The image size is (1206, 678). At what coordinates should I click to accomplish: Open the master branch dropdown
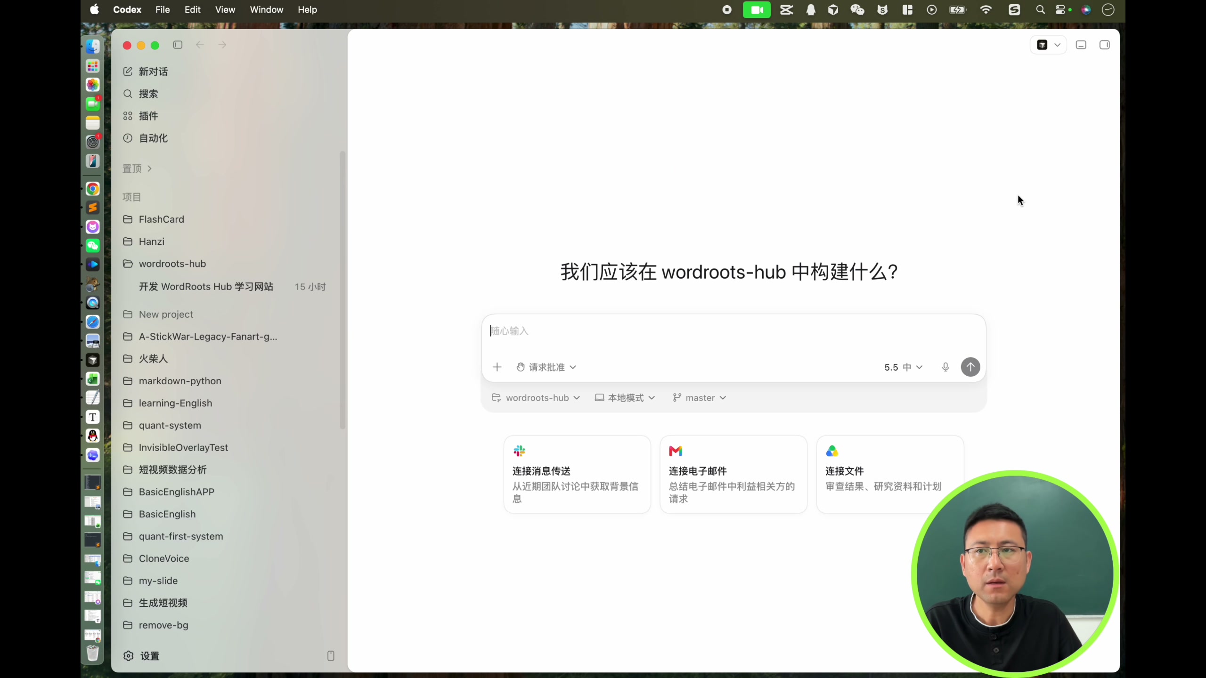pos(700,398)
